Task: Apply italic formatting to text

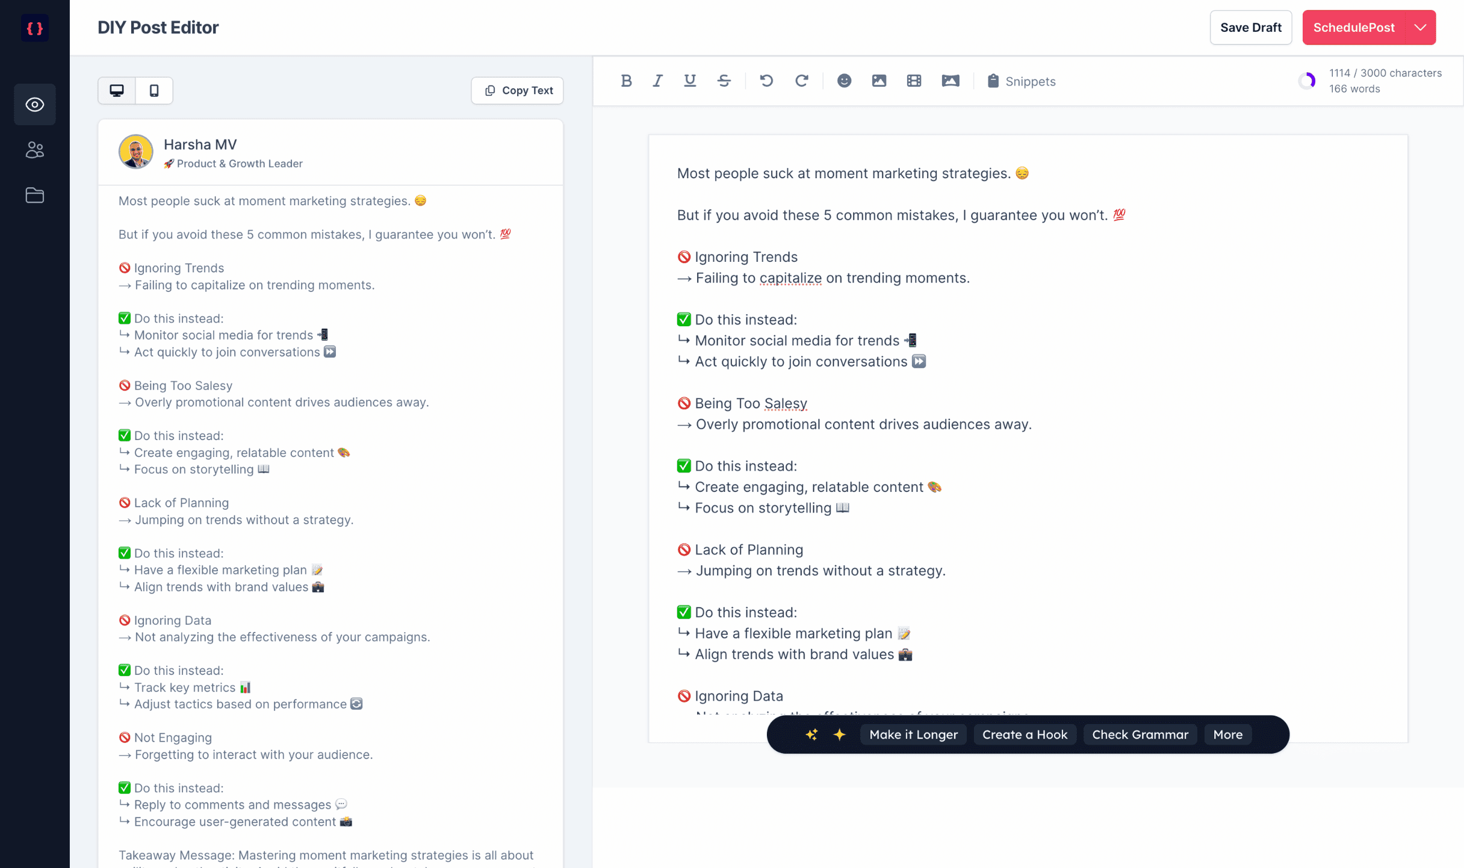Action: (x=657, y=81)
